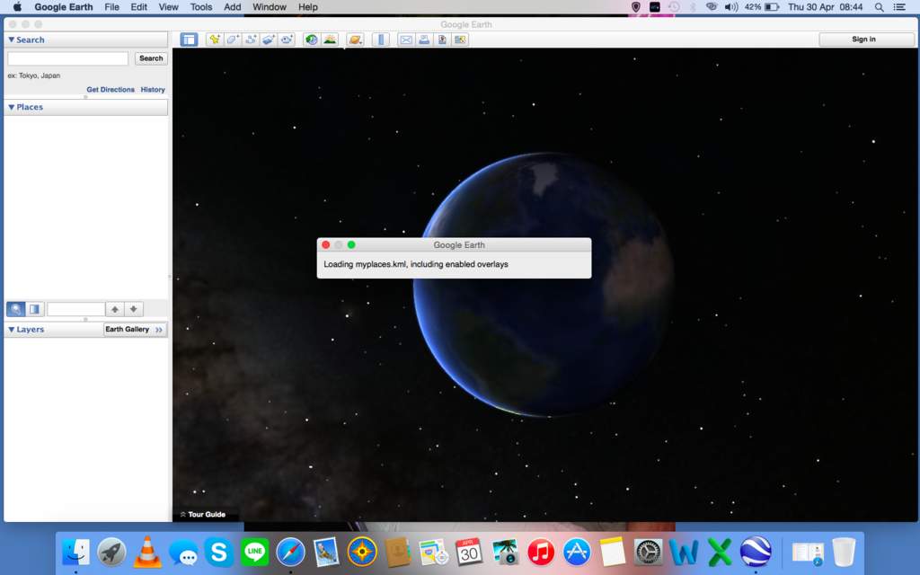
Task: Open the Tools menu
Action: pos(200,7)
